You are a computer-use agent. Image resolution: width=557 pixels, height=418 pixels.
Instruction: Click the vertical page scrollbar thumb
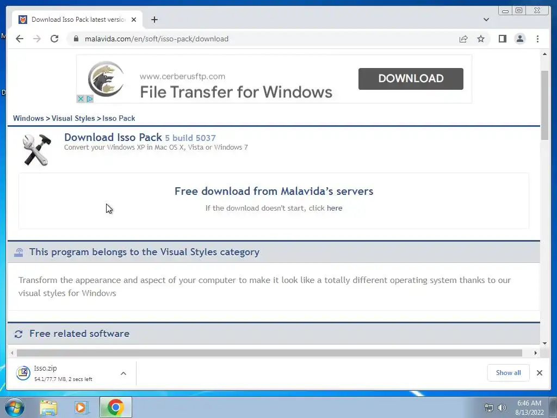coord(544,105)
